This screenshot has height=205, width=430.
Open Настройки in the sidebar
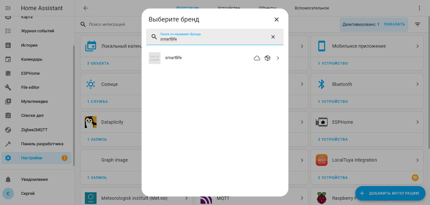pyautogui.click(x=37, y=158)
